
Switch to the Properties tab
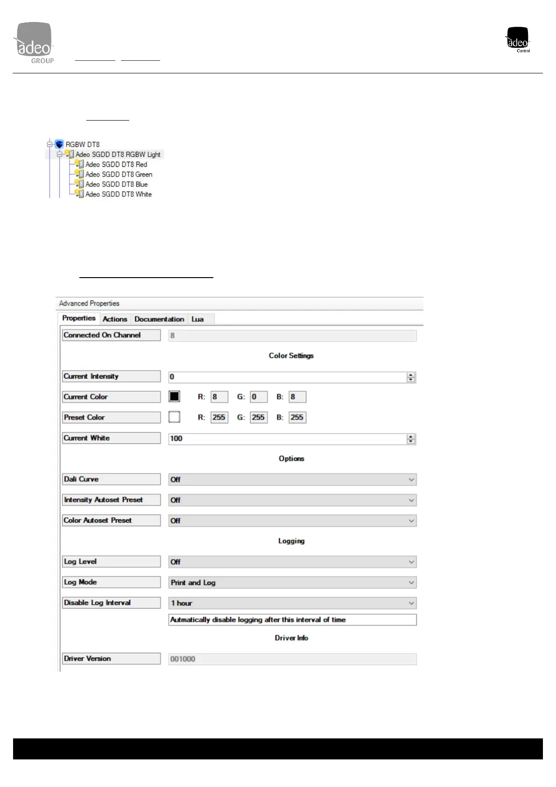[x=79, y=318]
